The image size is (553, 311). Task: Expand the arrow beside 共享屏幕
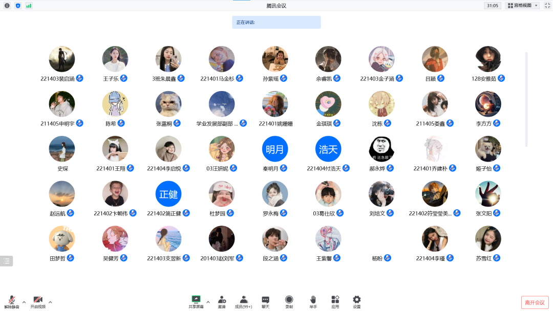pos(208,302)
